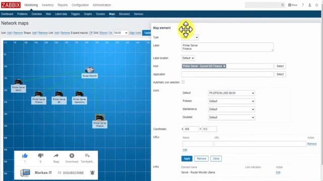The width and height of the screenshot is (323, 181).
Task: Click the thumbs down dislike icon
Action: coord(40,156)
